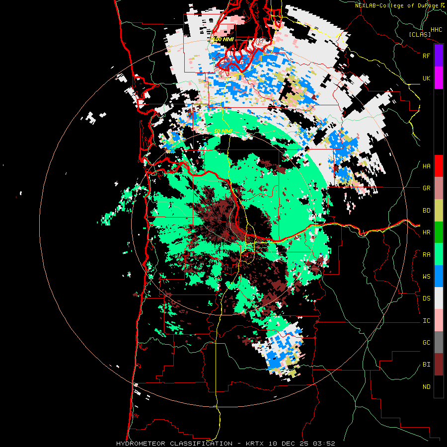Click the '[CLAS]' units label
Viewport: 447px width, 447px height.
pos(420,35)
